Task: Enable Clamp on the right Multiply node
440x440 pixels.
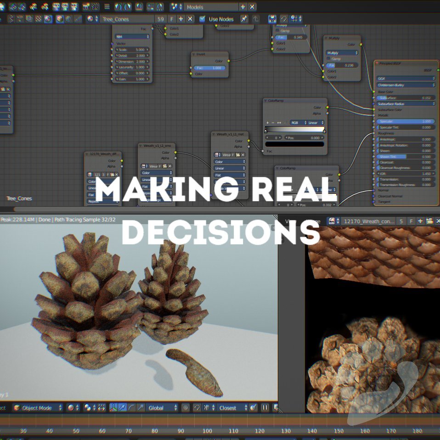Action: (328, 59)
